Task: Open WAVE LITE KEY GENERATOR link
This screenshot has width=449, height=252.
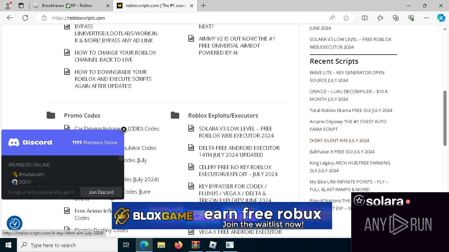Action: pyautogui.click(x=347, y=76)
